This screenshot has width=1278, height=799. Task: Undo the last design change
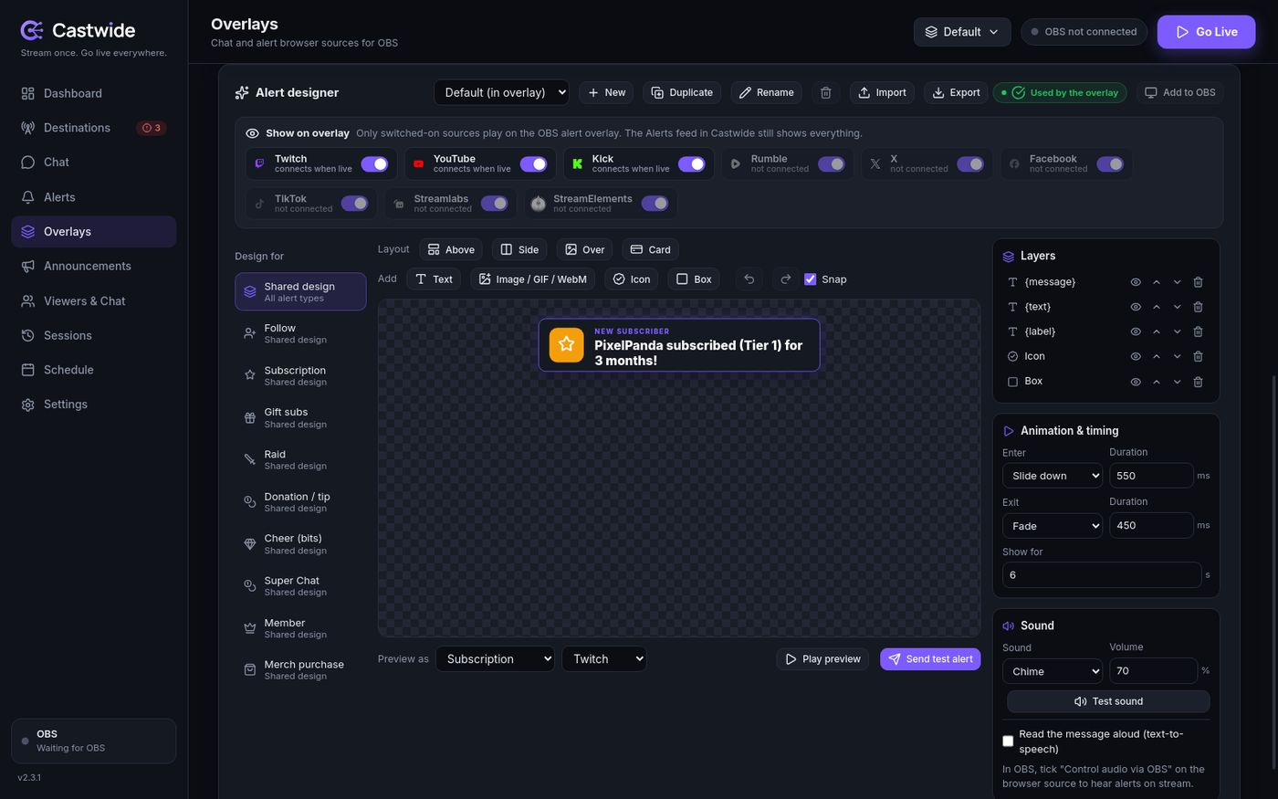(x=749, y=279)
